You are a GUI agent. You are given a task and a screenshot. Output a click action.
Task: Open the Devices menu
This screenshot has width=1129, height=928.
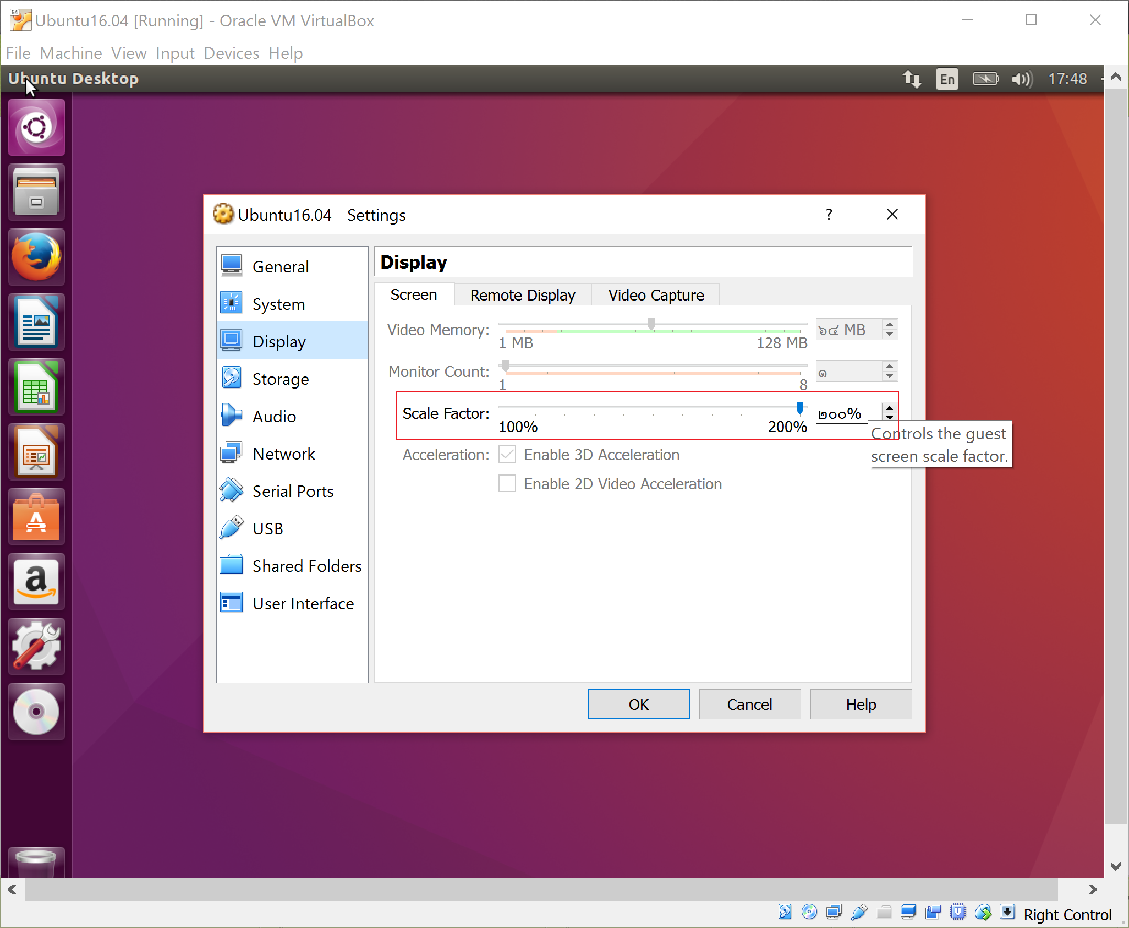(x=231, y=53)
